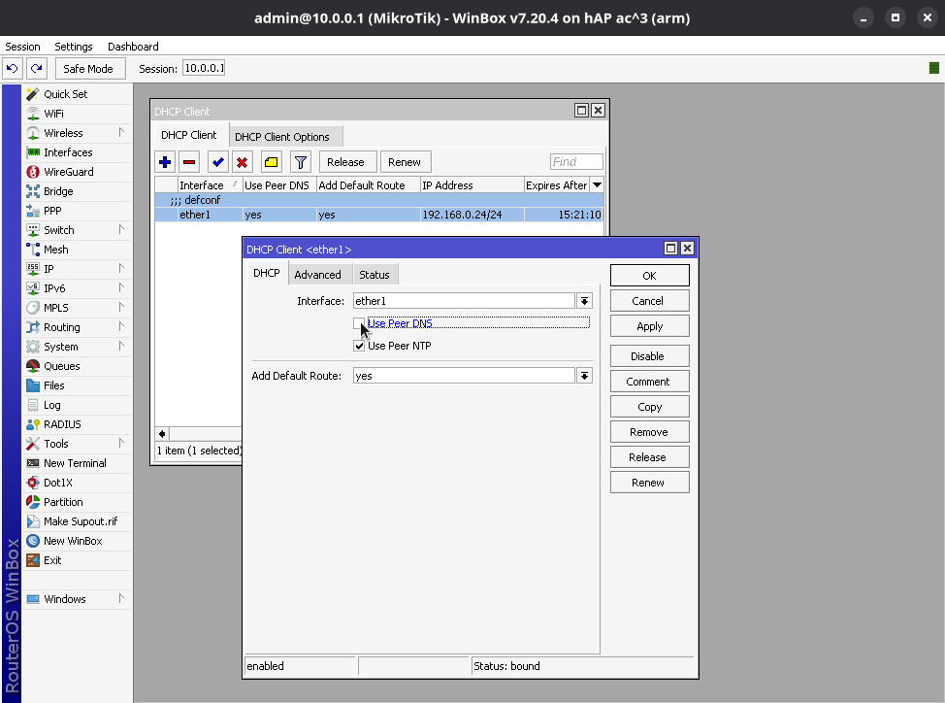Toggle the Use Peer DNS checkbox
Viewport: 945px width, 703px height.
point(360,323)
